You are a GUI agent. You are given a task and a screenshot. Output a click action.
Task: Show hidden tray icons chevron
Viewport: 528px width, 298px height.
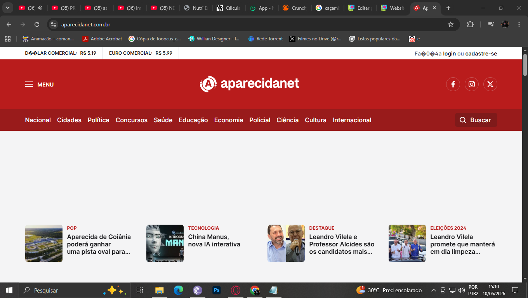[x=434, y=290]
